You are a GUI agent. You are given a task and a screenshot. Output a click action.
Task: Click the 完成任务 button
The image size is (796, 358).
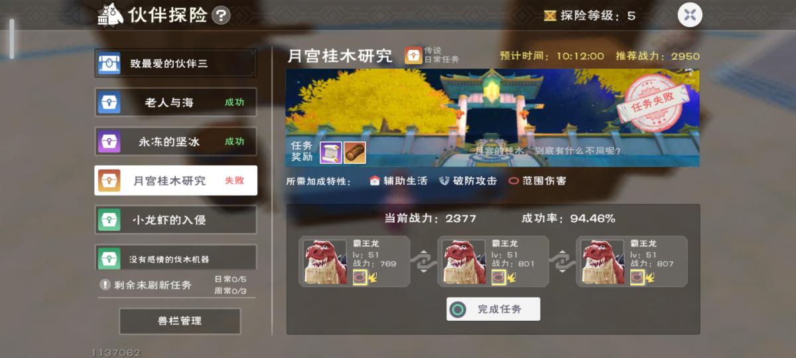(x=493, y=309)
